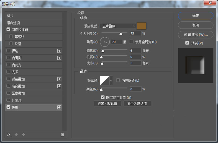218x143 pixels.
Task: Open the 等高线 contour thumbnail editor
Action: coord(105,80)
